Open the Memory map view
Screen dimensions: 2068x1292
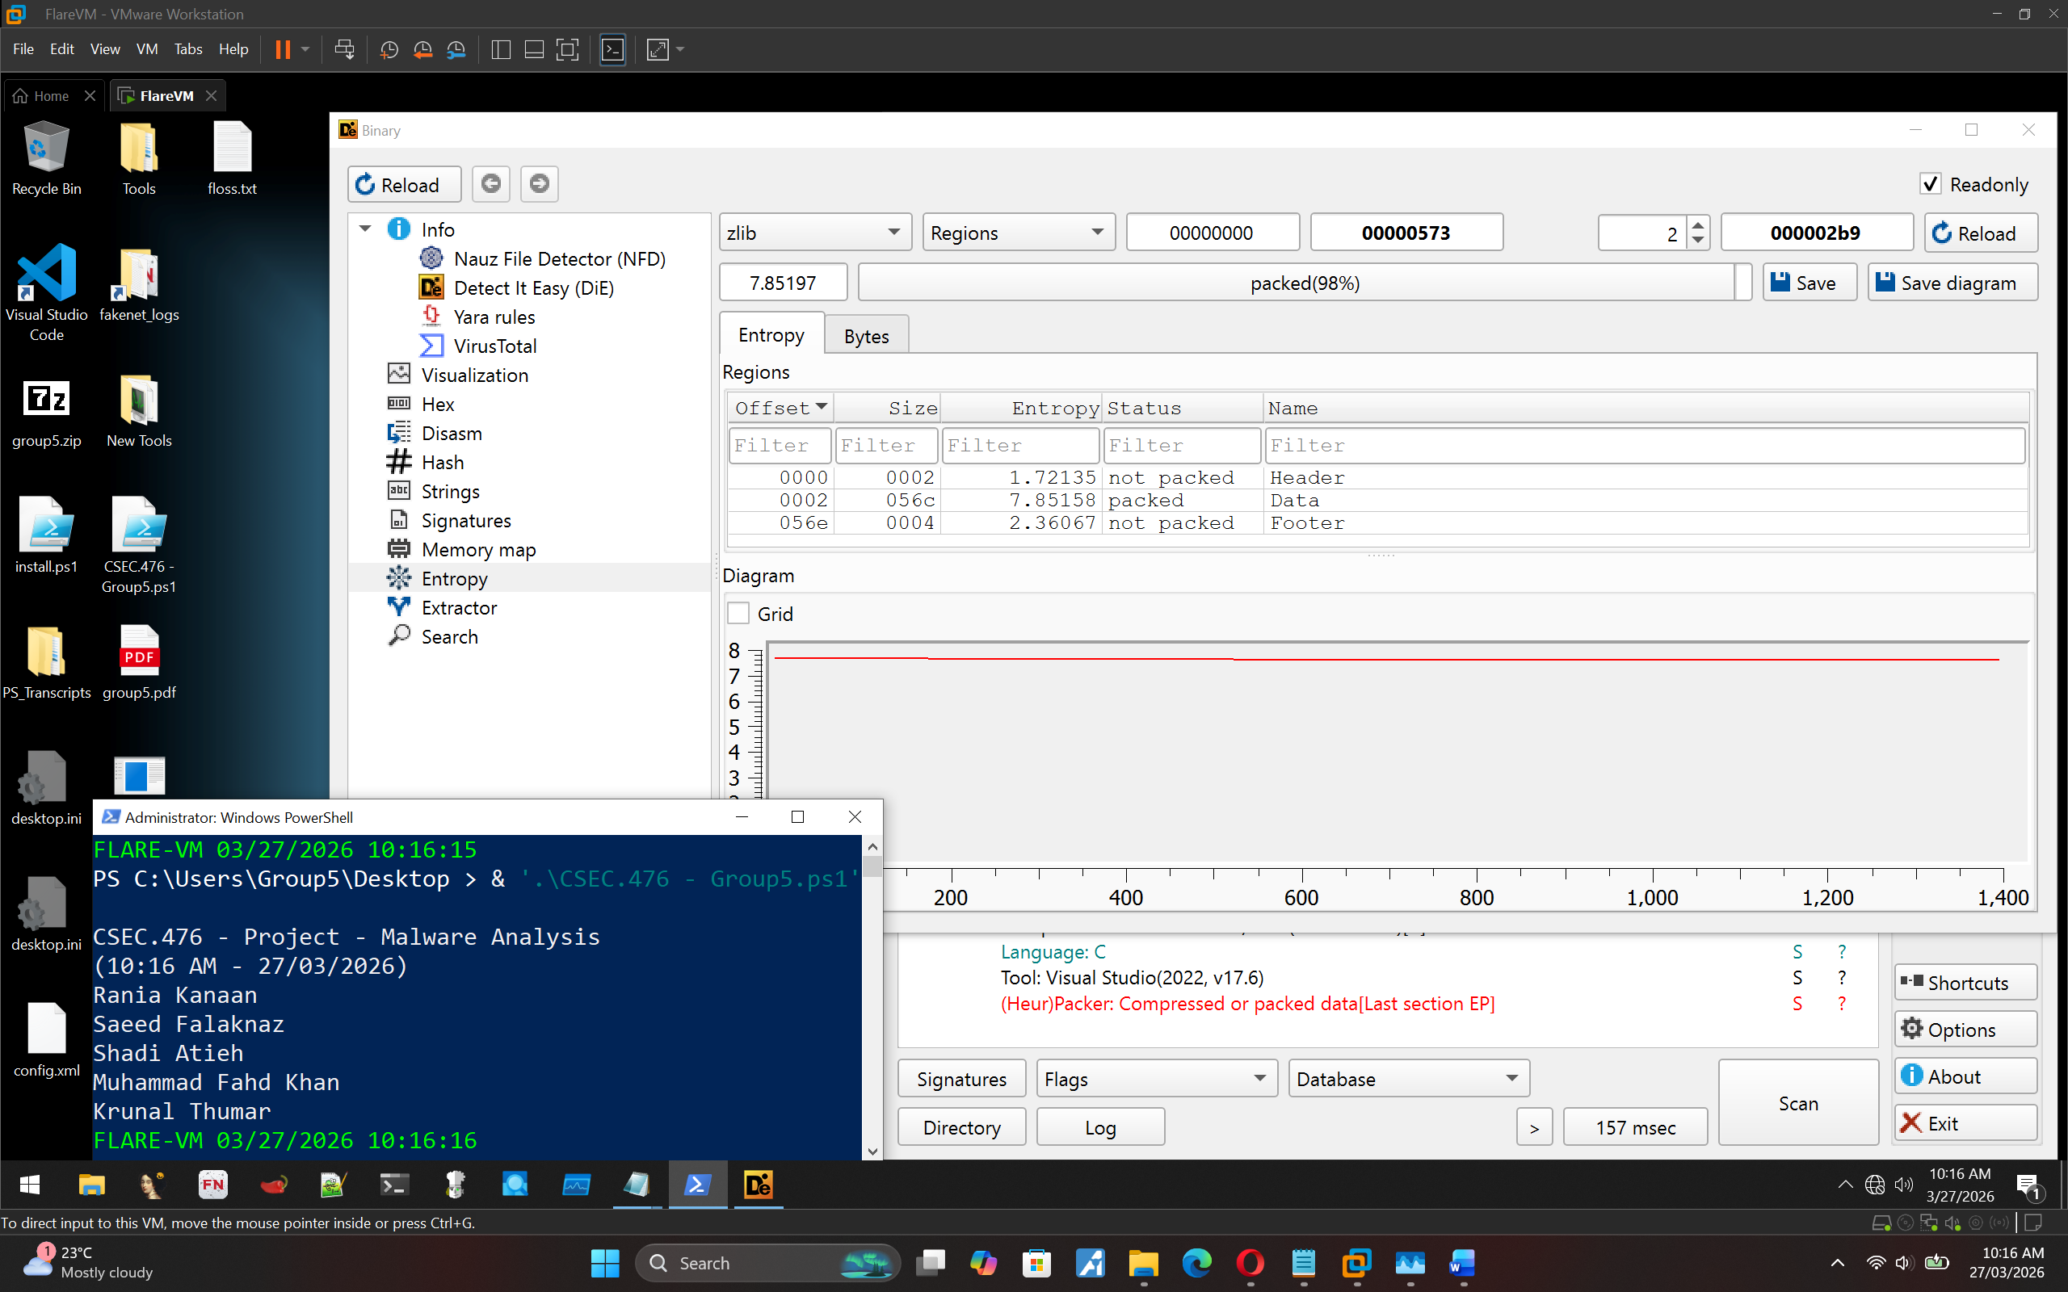(477, 549)
